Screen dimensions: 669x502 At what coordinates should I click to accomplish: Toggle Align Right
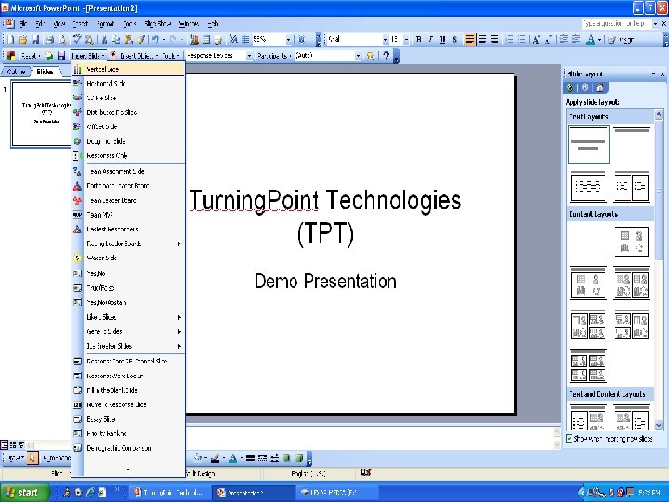pyautogui.click(x=494, y=40)
